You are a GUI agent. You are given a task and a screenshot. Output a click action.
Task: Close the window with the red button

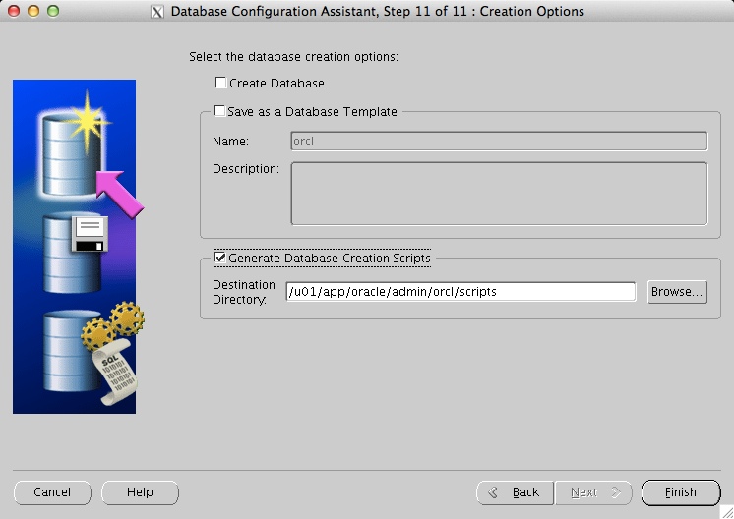[x=13, y=11]
